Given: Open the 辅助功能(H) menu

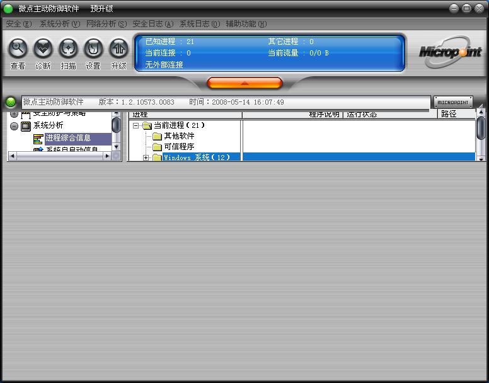Looking at the screenshot, I should pyautogui.click(x=246, y=24).
